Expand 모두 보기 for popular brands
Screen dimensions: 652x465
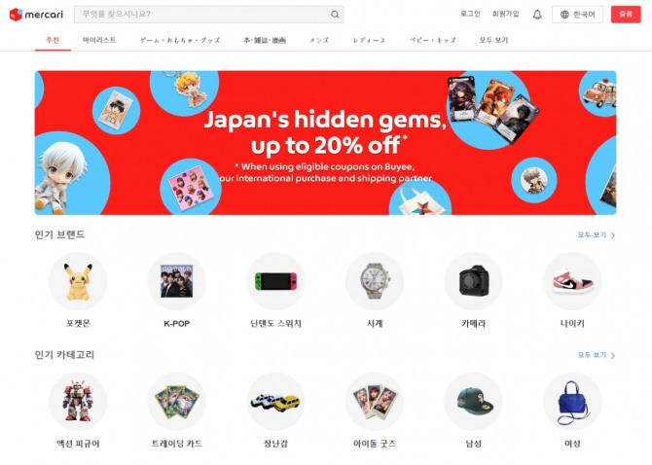[597, 234]
